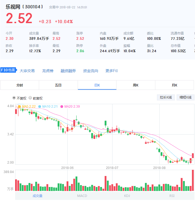Switch to 五日 chart tab
195x201 pixels.
pyautogui.click(x=58, y=85)
